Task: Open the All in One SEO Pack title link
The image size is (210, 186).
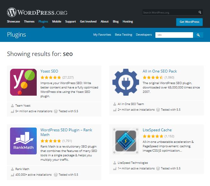Action: click(160, 71)
